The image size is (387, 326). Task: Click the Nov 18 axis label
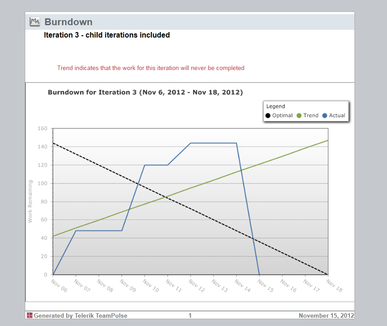pos(334,286)
